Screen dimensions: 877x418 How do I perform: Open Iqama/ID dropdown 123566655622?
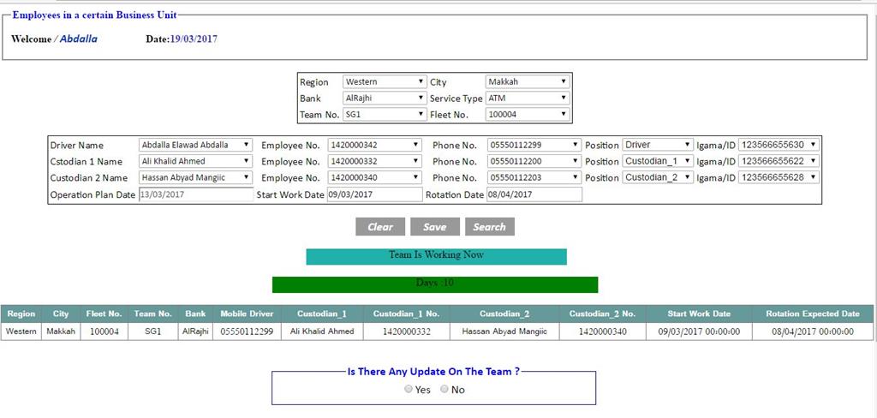point(779,161)
